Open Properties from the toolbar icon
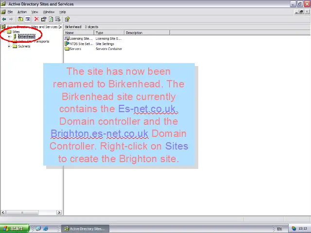Viewport: 311px width, 233px height. click(x=43, y=19)
